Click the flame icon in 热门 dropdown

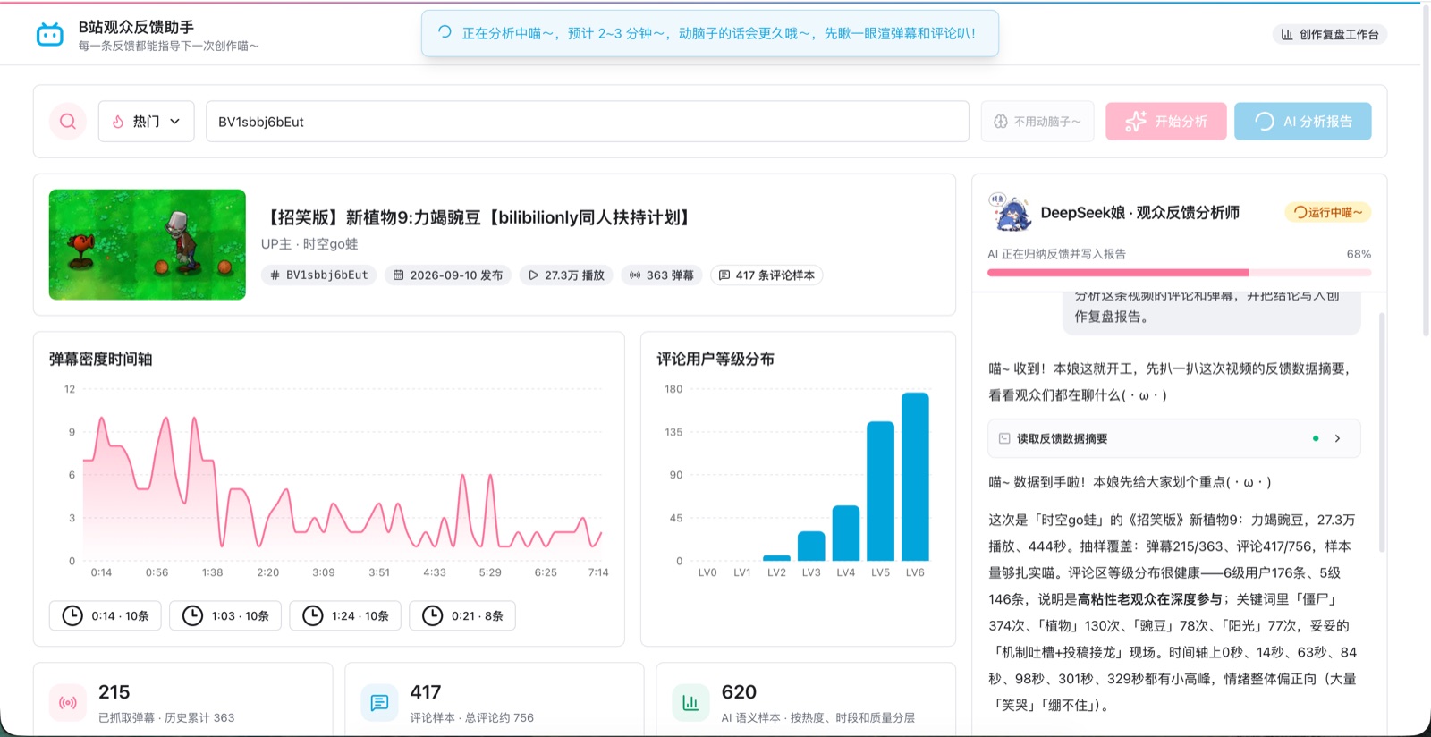118,122
